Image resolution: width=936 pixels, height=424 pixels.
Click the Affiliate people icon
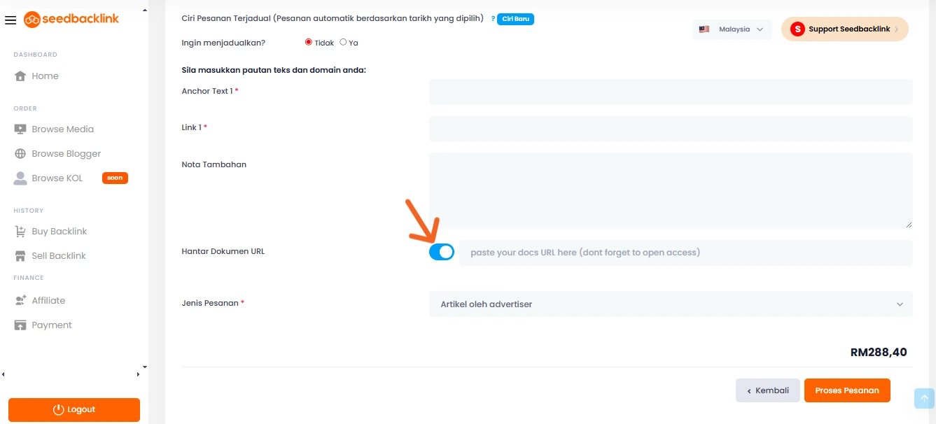[20, 301]
